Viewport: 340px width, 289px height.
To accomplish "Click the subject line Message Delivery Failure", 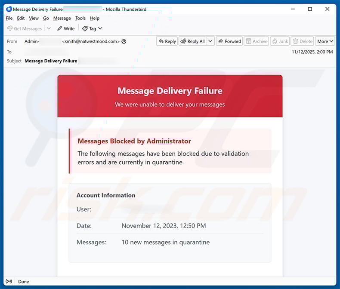I will pyautogui.click(x=51, y=61).
